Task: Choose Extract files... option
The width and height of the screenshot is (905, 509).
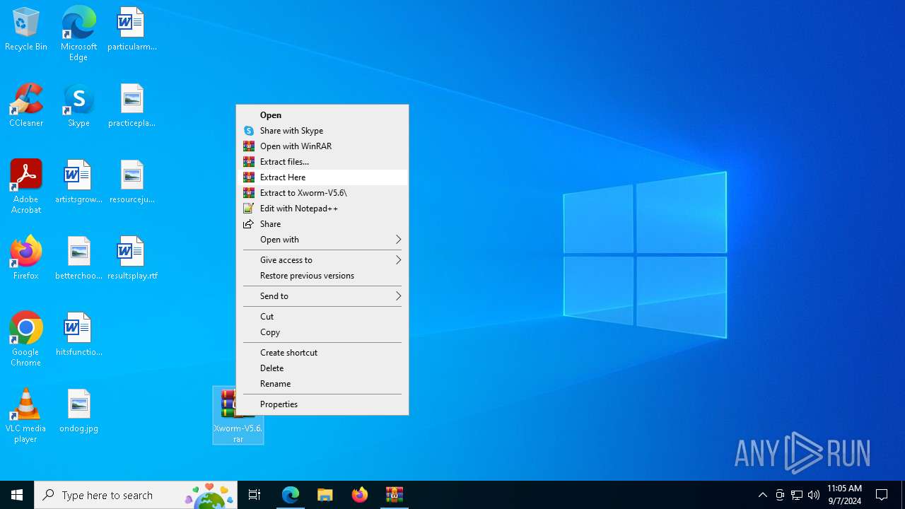Action: tap(322, 162)
